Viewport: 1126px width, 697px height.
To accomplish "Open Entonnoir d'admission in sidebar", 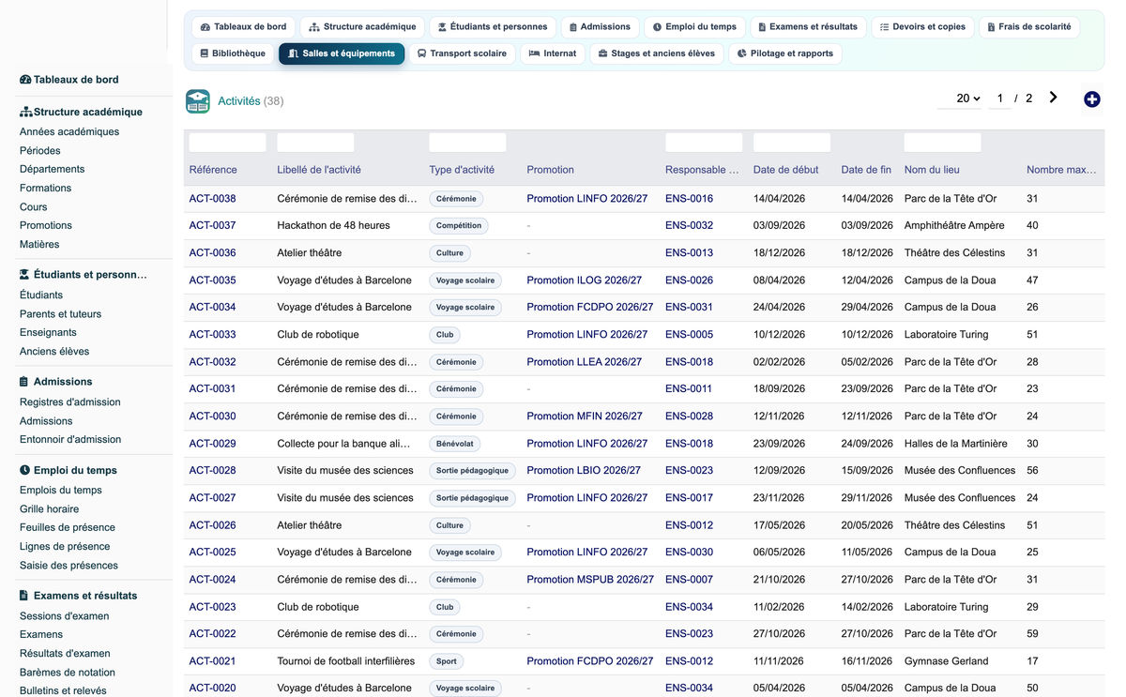I will (x=70, y=440).
